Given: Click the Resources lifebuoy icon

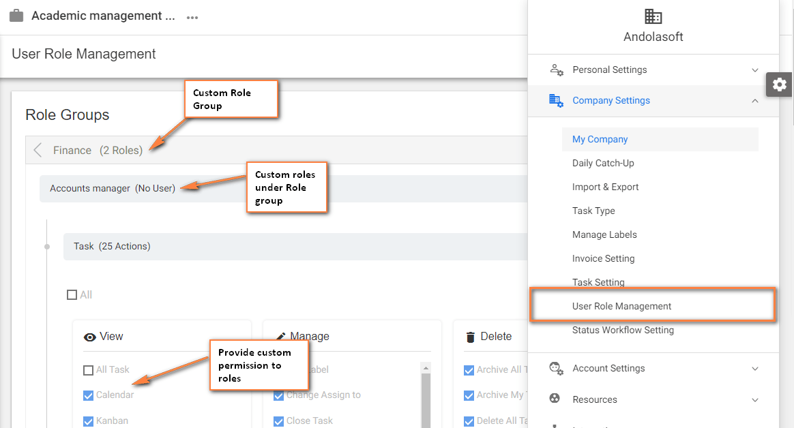Looking at the screenshot, I should click(x=555, y=398).
